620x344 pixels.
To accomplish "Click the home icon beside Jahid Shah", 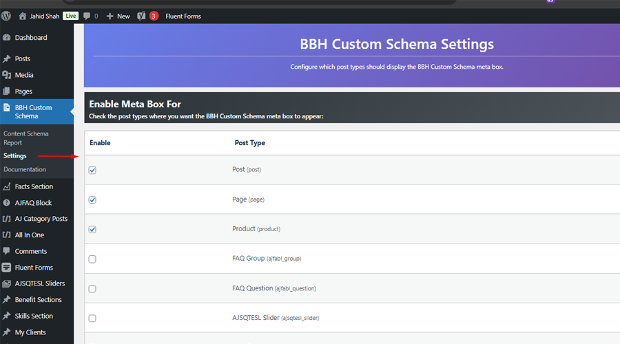I will 23,16.
